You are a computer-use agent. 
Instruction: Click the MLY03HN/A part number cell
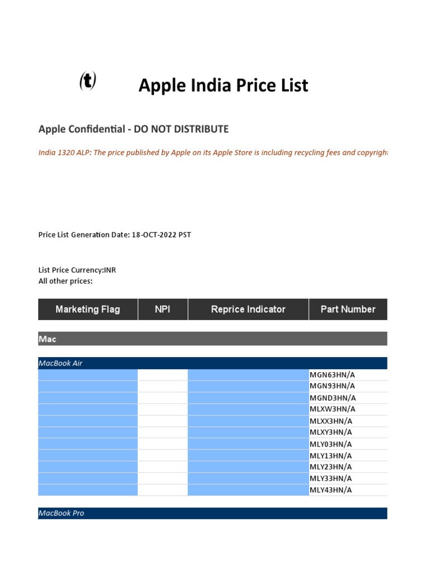331,444
